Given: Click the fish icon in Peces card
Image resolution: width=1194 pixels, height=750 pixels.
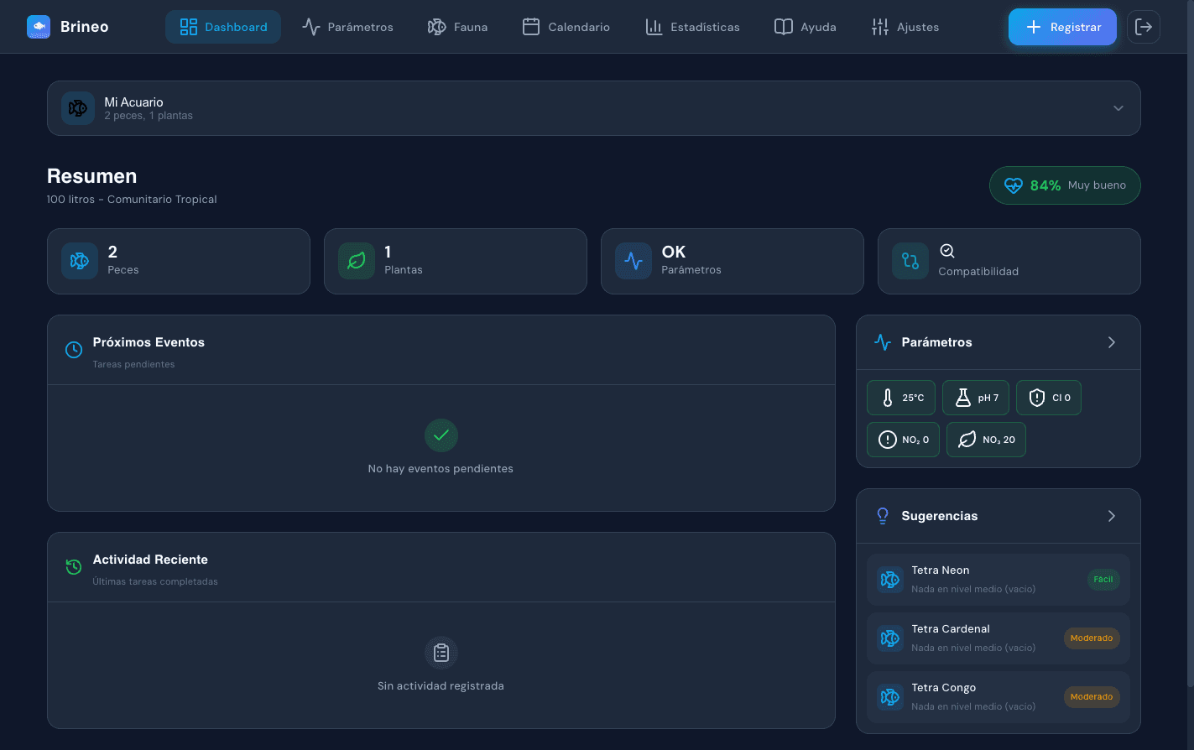Looking at the screenshot, I should [x=80, y=261].
